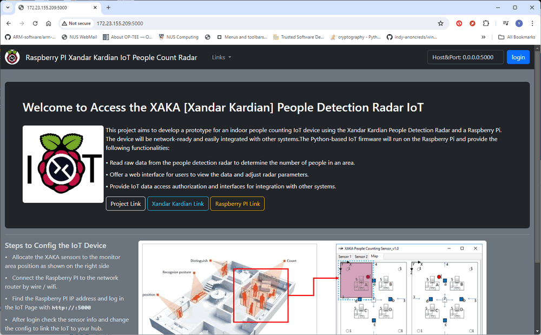This screenshot has width=541, height=335.
Task: Click the XAKA sensor layout diagram image
Action: tap(312, 288)
